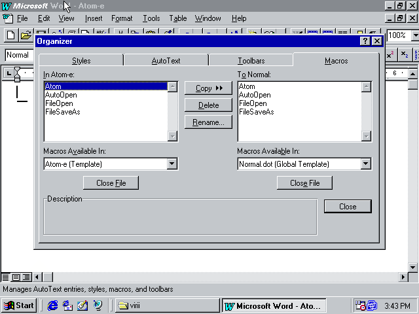
Task: Select FileSaveAs in the In Atom-e list
Action: (x=106, y=112)
